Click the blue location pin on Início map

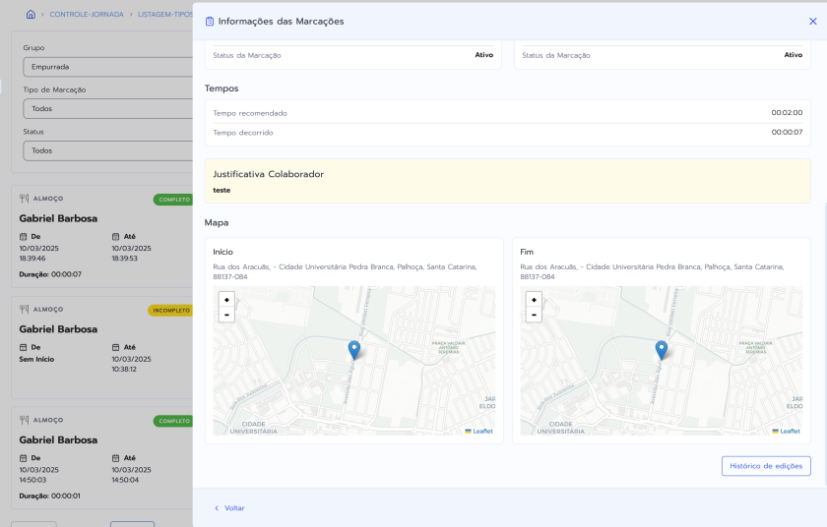pos(354,349)
